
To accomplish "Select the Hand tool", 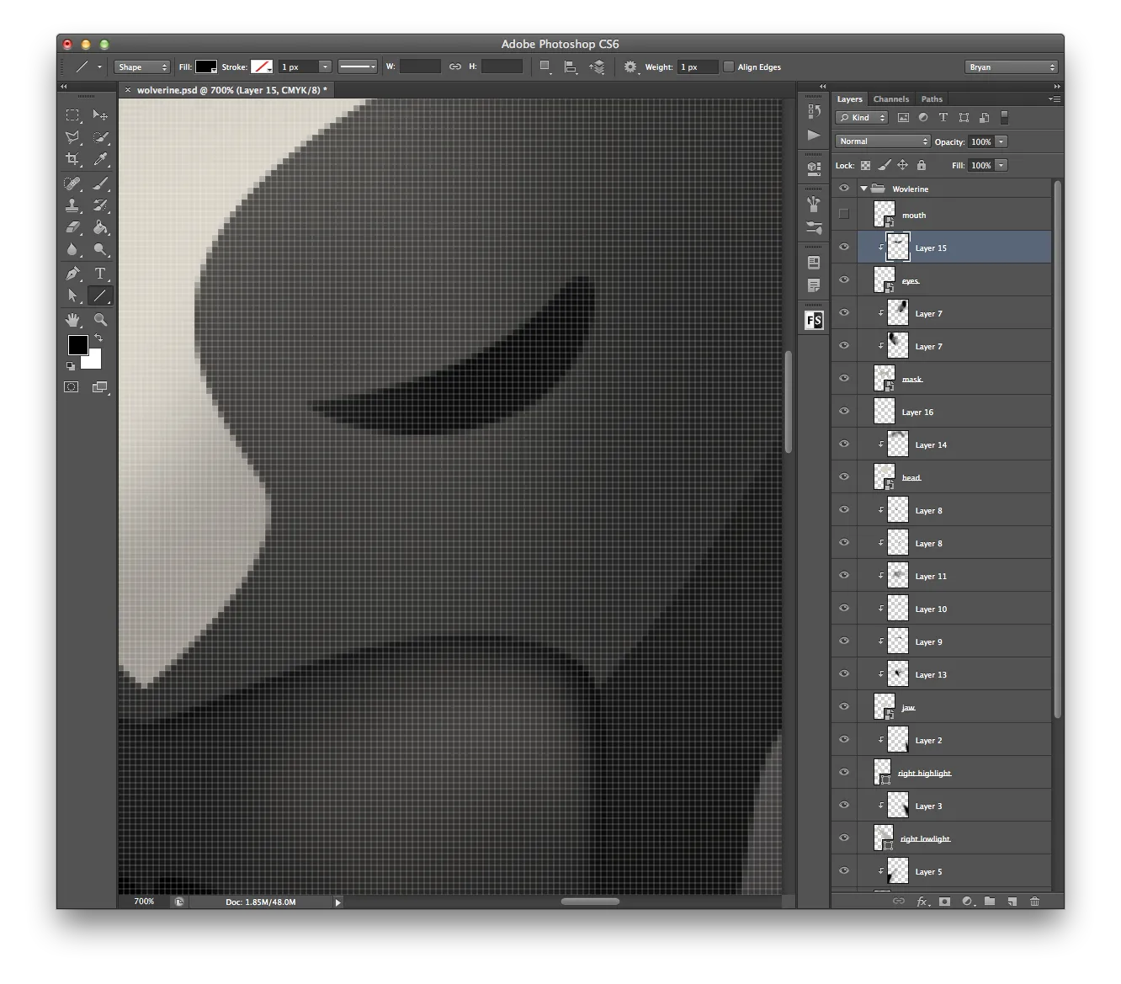I will tap(73, 320).
